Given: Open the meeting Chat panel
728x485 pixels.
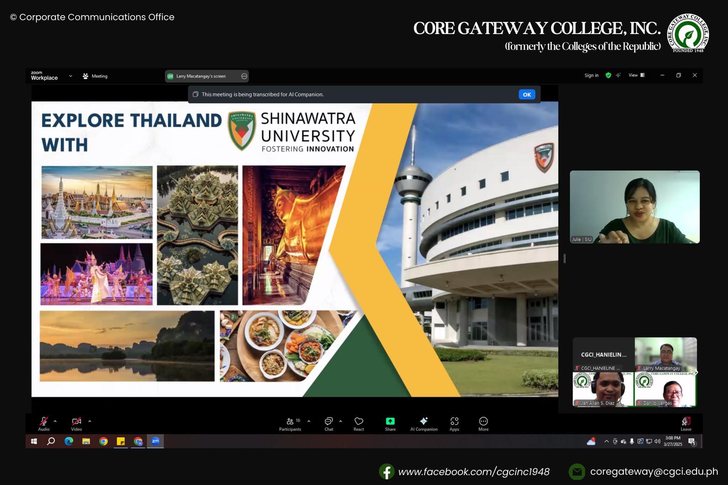Looking at the screenshot, I should click(x=328, y=423).
